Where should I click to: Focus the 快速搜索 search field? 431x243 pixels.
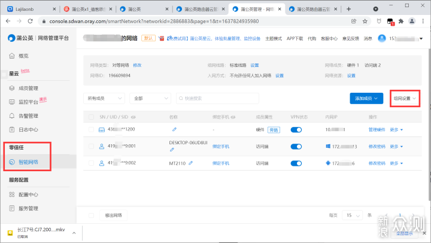click(217, 98)
